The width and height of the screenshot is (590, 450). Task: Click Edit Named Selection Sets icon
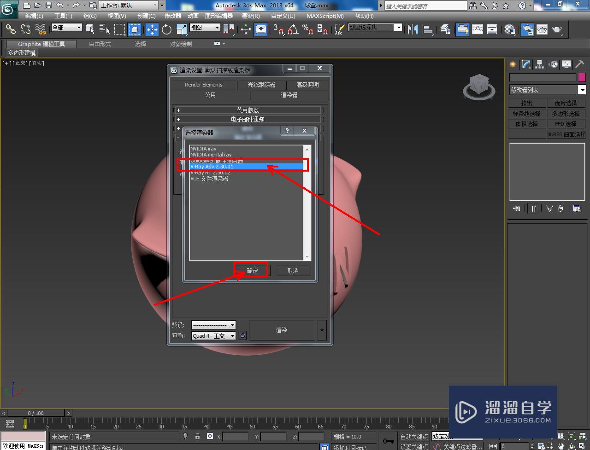click(339, 29)
